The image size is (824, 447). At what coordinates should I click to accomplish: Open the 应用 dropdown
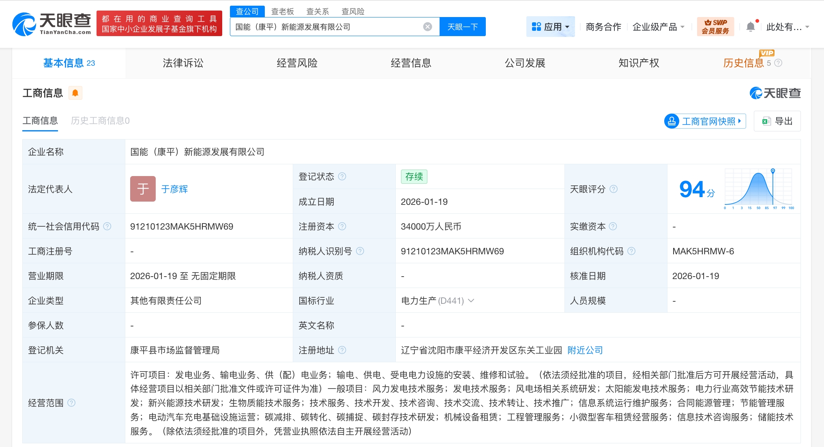coord(550,26)
